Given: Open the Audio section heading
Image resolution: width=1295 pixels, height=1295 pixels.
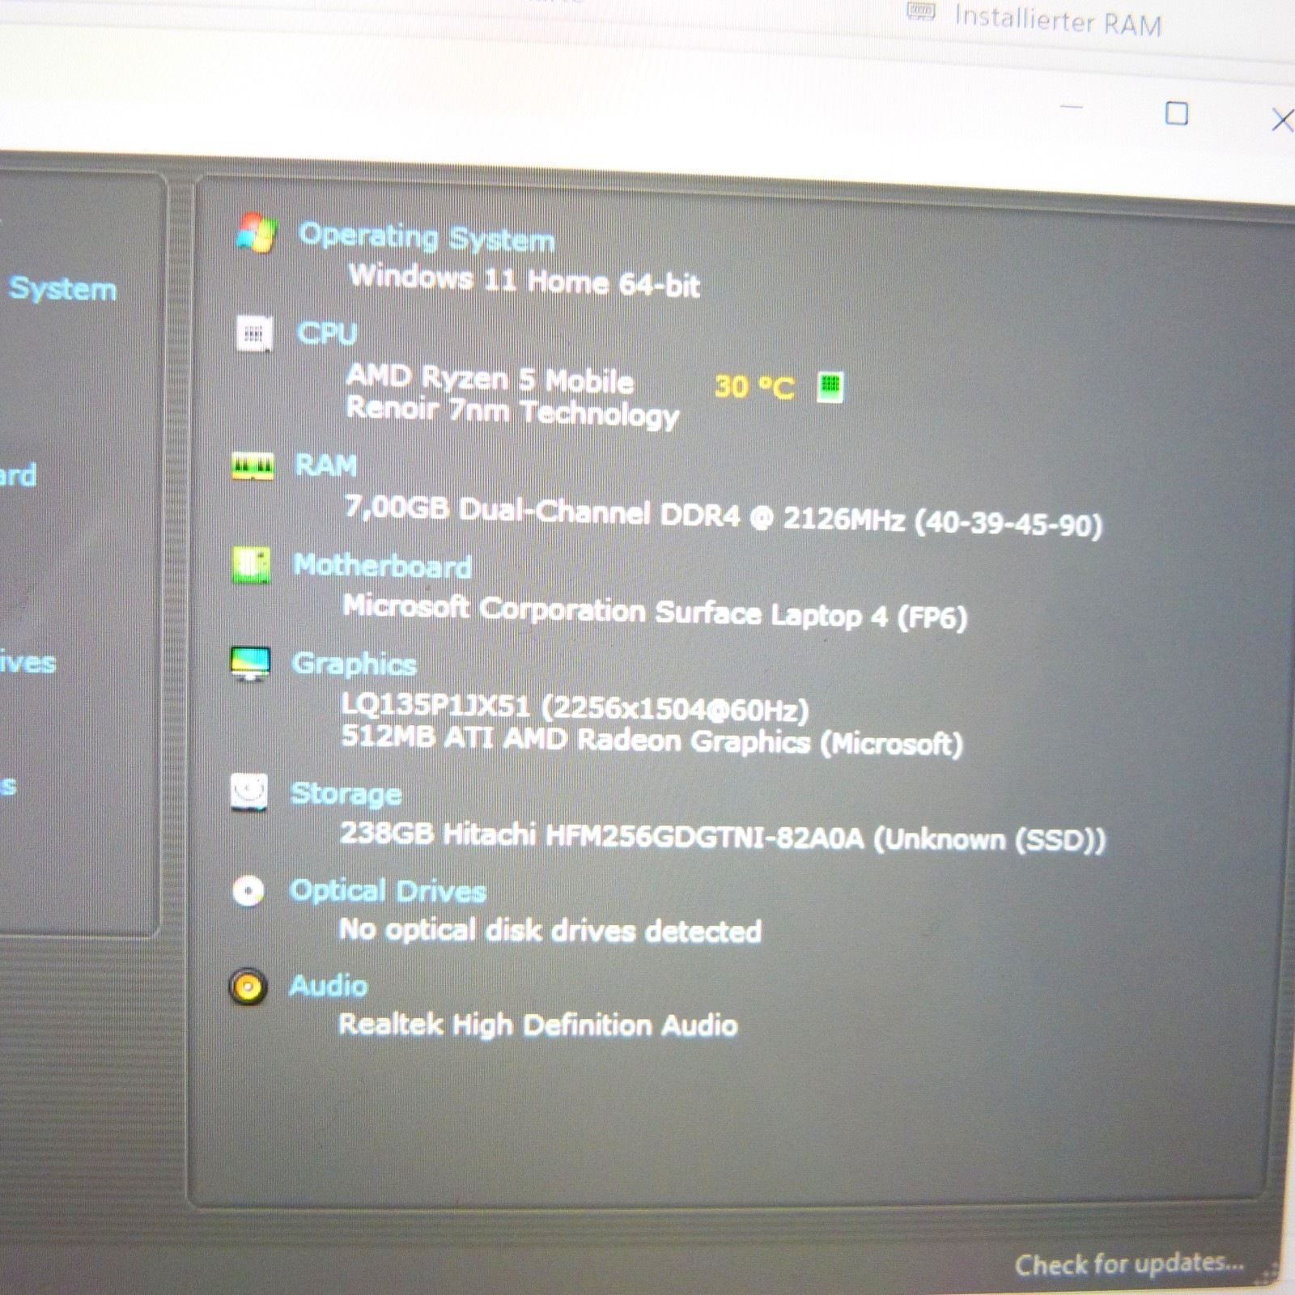Looking at the screenshot, I should point(329,985).
